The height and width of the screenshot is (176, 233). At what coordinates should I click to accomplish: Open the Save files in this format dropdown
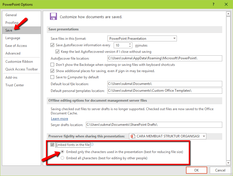pos(142,39)
